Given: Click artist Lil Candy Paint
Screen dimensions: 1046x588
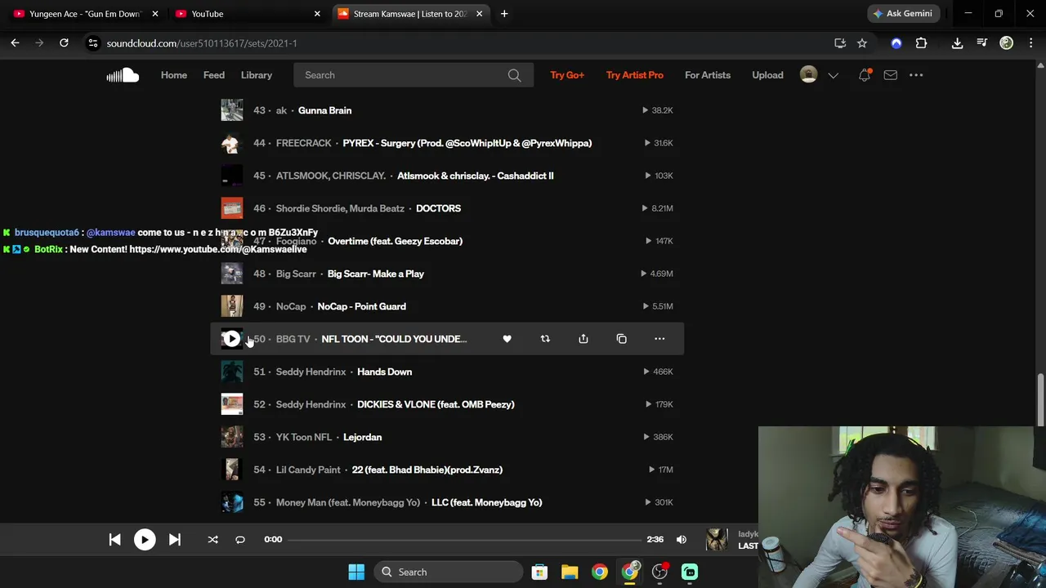Looking at the screenshot, I should (308, 470).
